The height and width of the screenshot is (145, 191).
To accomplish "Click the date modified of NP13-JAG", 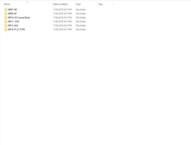I will click(62, 25).
